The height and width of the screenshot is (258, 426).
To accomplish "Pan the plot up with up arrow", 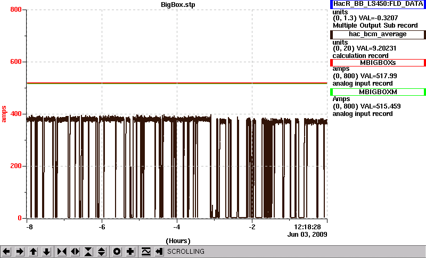I will pos(33,252).
